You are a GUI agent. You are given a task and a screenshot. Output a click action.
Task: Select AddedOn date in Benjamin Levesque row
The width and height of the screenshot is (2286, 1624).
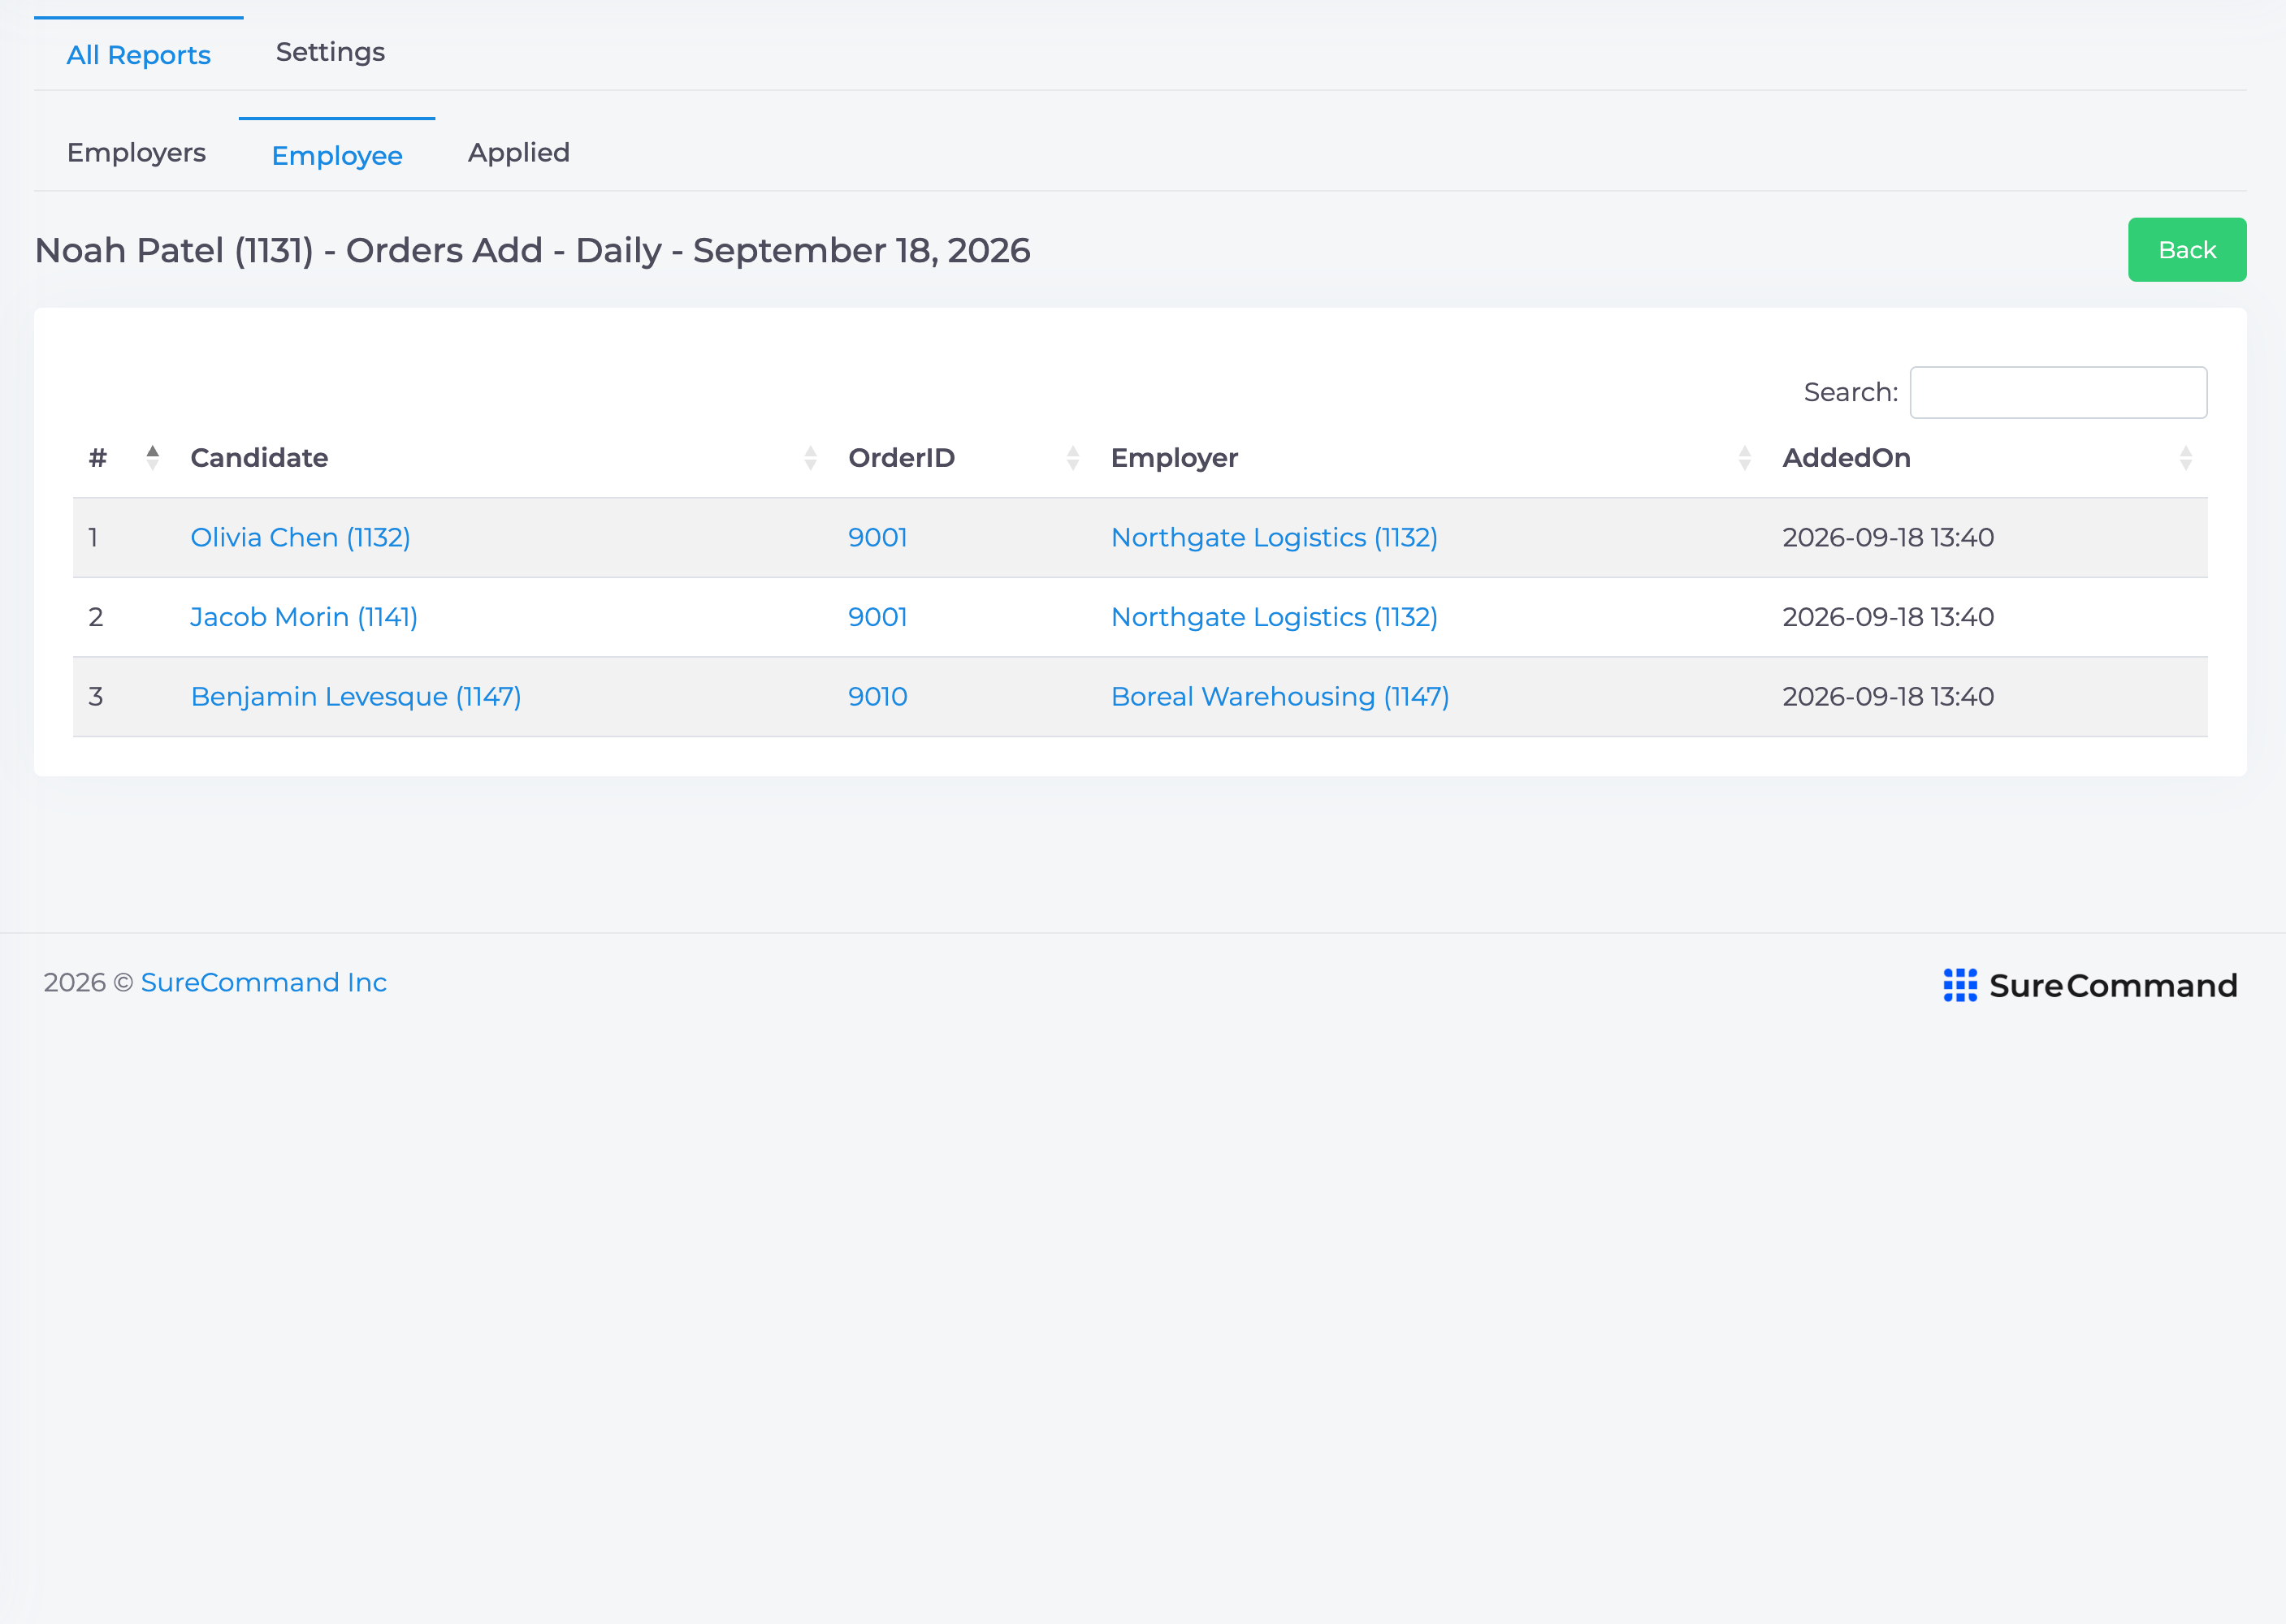coord(1888,697)
